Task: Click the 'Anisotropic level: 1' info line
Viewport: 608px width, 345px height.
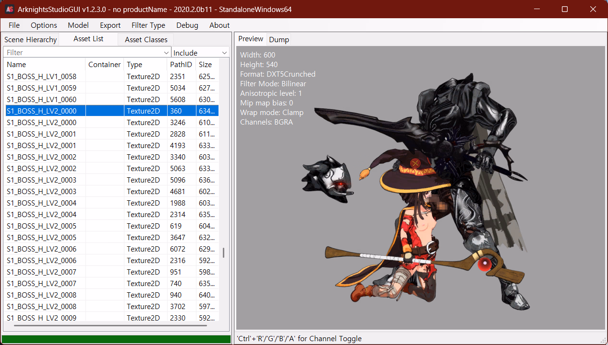Action: pyautogui.click(x=271, y=93)
